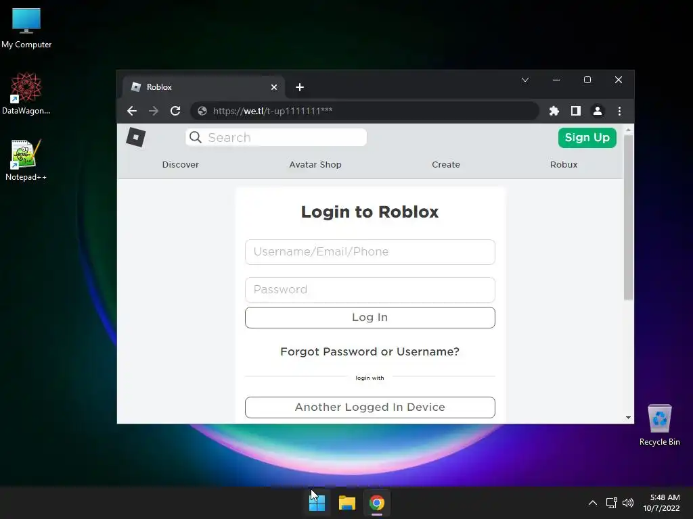693x519 pixels.
Task: Open File Explorer from the taskbar
Action: coord(347,503)
